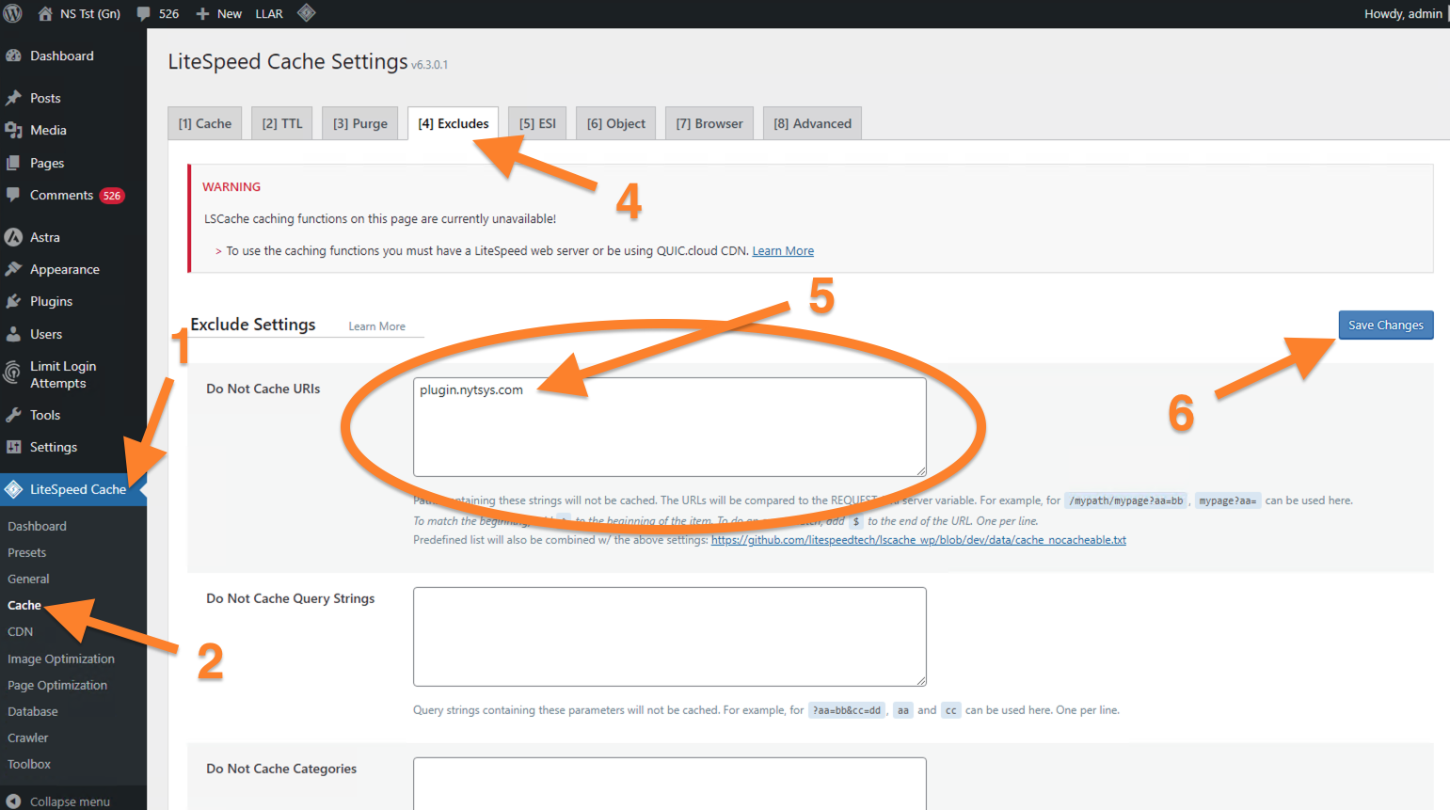The height and width of the screenshot is (810, 1450).
Task: Switch to the [2] TTL tab
Action: (282, 123)
